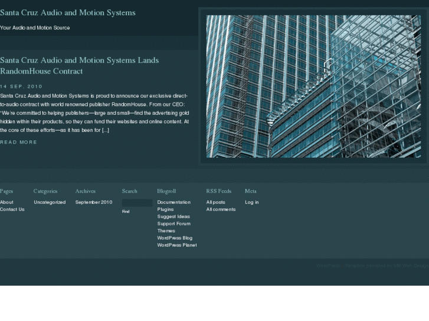429x321 pixels.
Task: Open the Plugins blogroll link
Action: click(x=166, y=209)
